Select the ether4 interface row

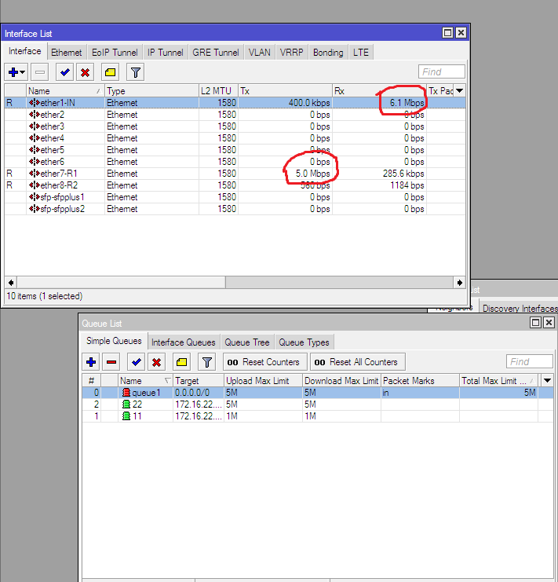coord(235,138)
